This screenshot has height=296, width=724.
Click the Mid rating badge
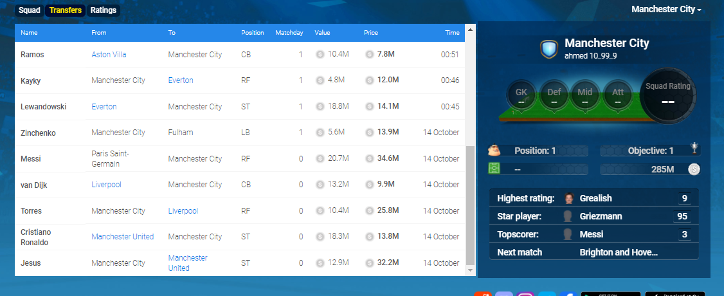pyautogui.click(x=585, y=96)
